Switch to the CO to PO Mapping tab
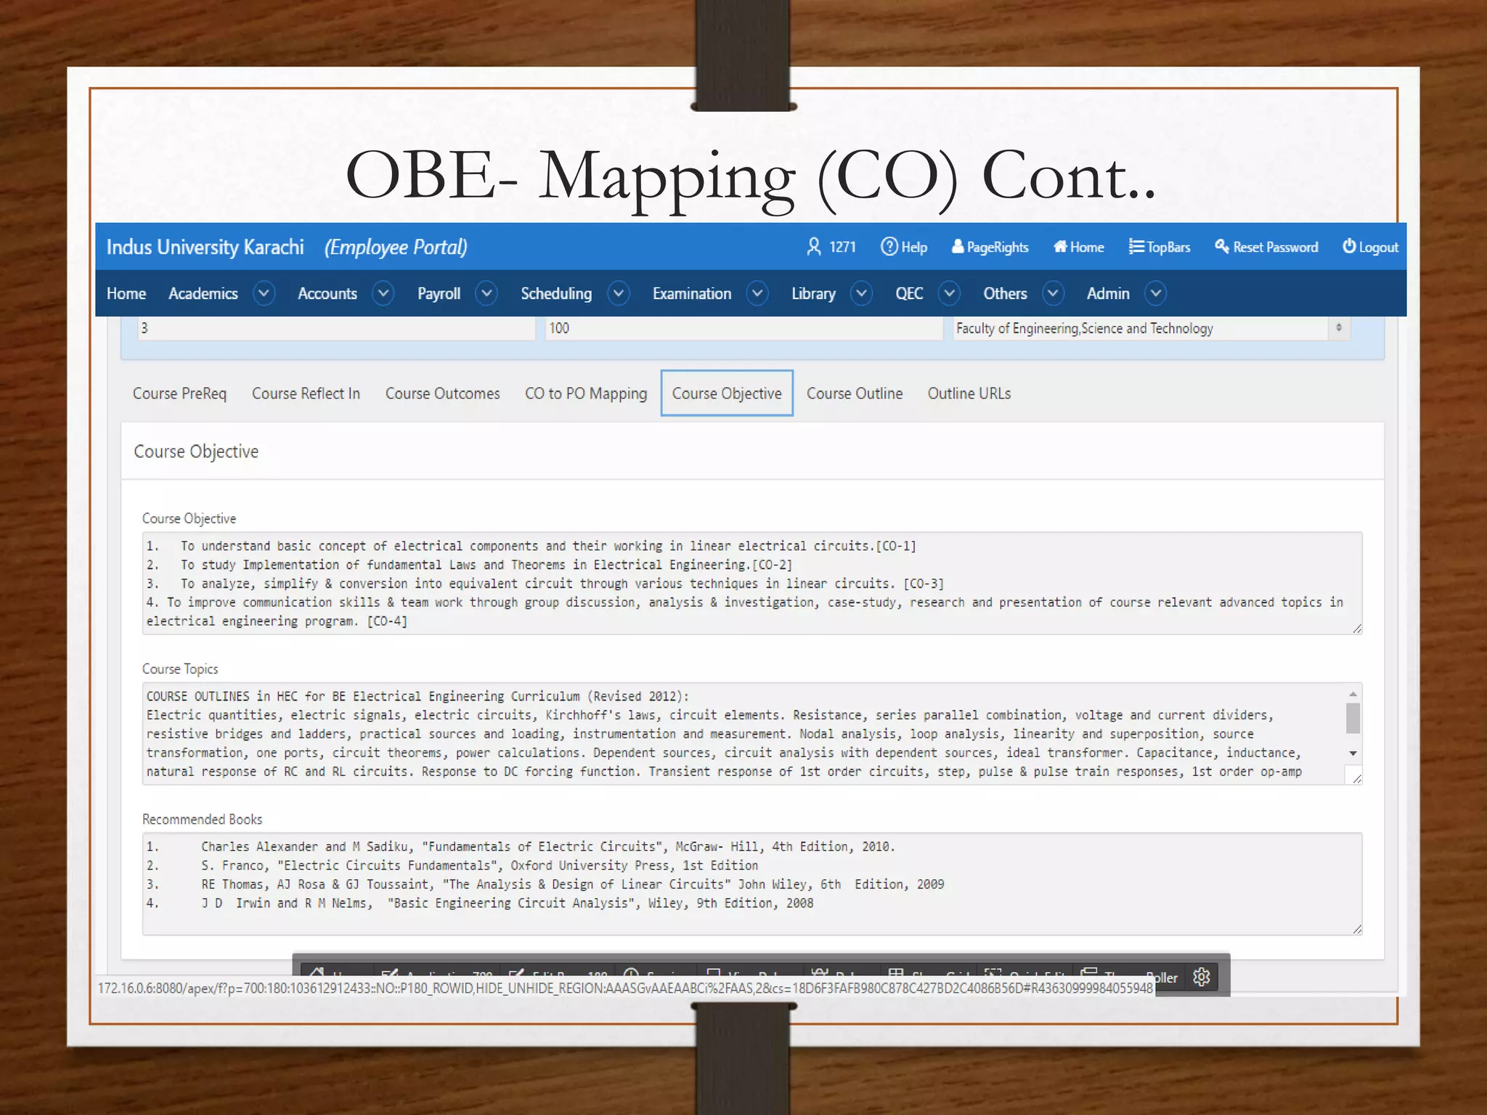The height and width of the screenshot is (1115, 1487). (586, 393)
